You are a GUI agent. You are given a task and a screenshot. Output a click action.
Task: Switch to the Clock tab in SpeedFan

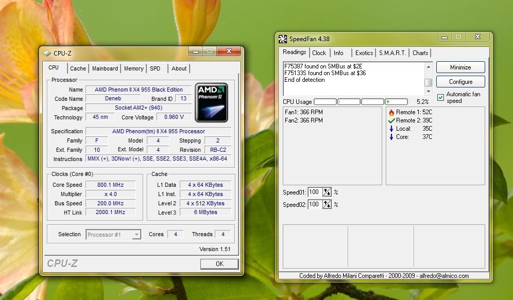pos(319,53)
